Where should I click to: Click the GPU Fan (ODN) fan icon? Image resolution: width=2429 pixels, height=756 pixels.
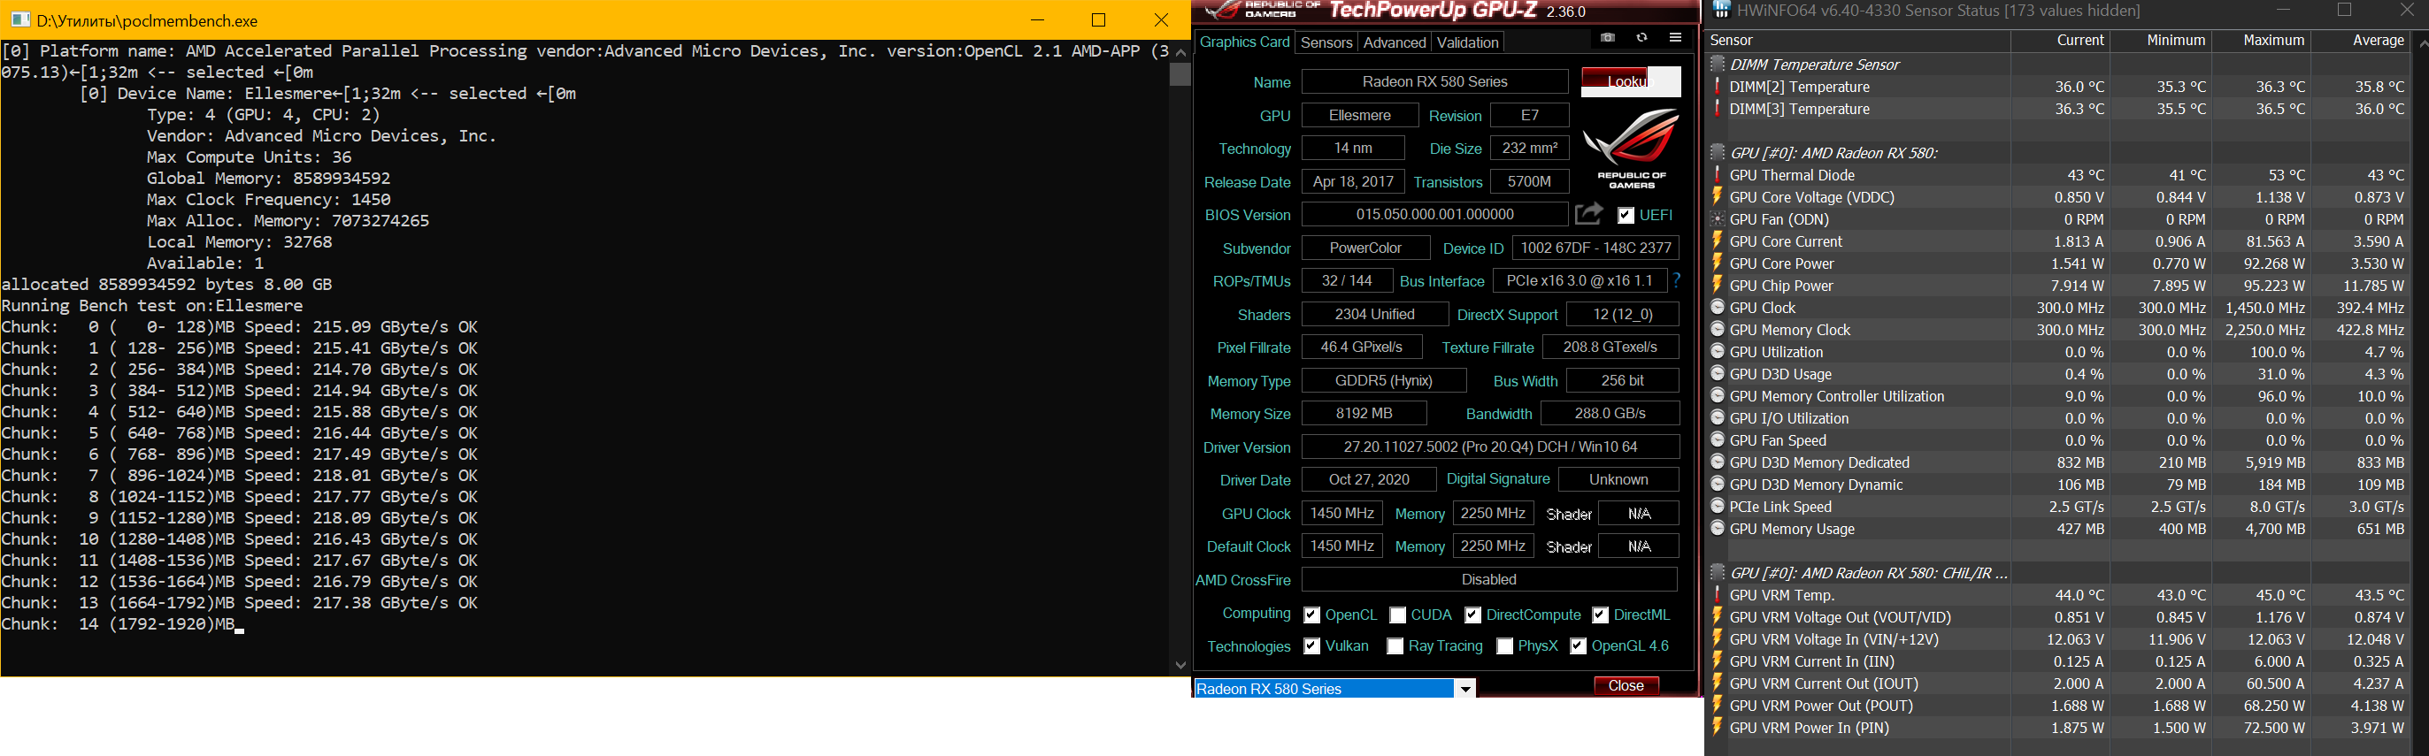(x=1717, y=219)
